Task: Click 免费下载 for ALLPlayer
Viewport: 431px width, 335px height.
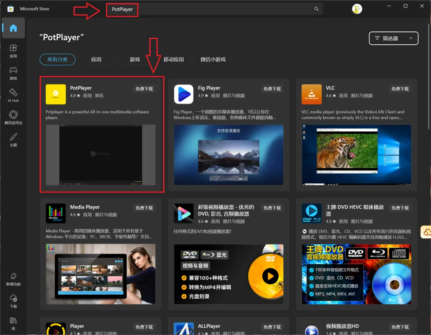Action: (272, 327)
